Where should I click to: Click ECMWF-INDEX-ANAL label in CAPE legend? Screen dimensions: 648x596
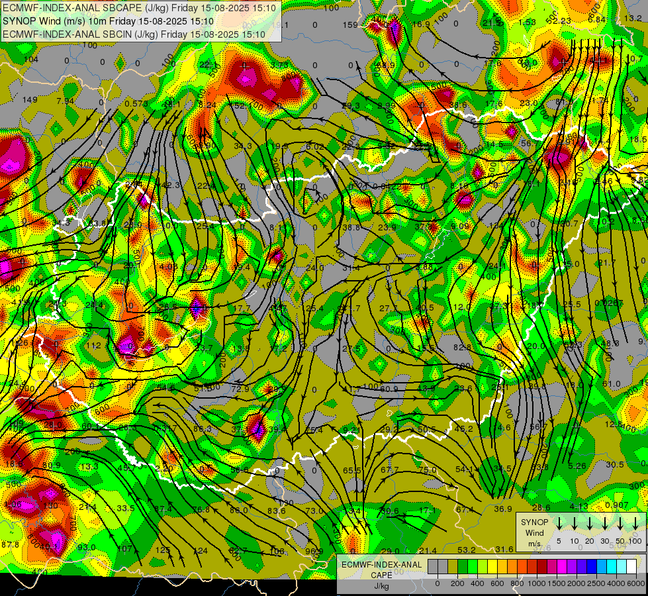[381, 565]
